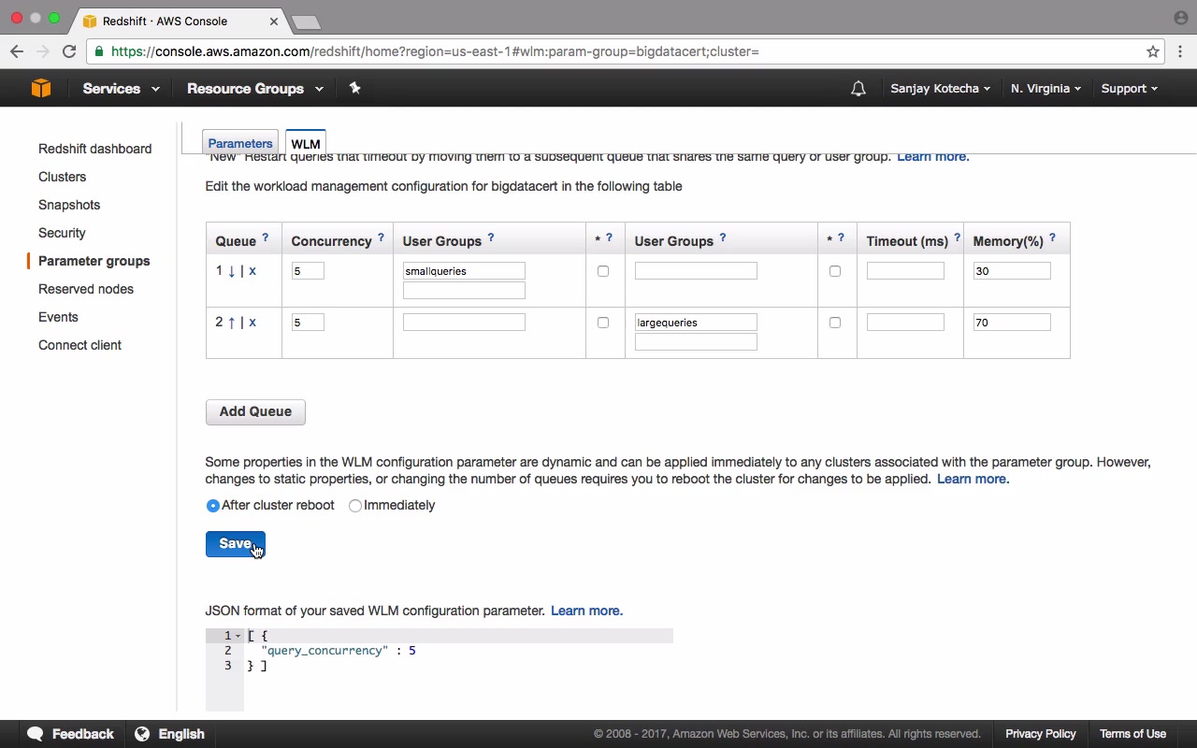Enable user group wildcard for queue 1

603,271
